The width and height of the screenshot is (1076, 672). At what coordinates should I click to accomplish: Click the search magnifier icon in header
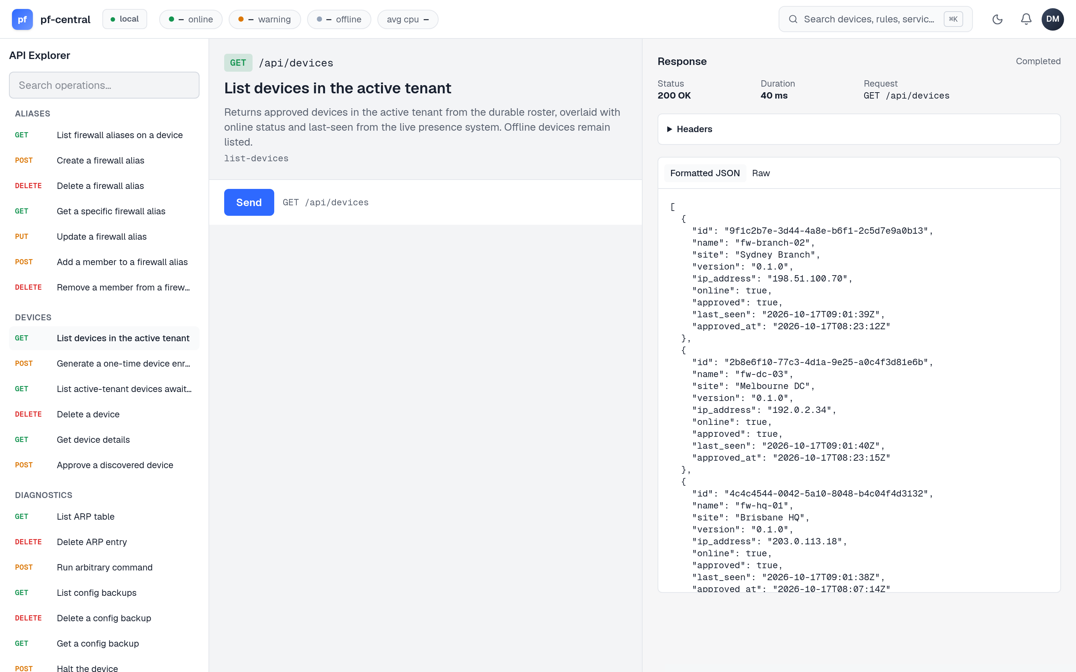click(793, 19)
